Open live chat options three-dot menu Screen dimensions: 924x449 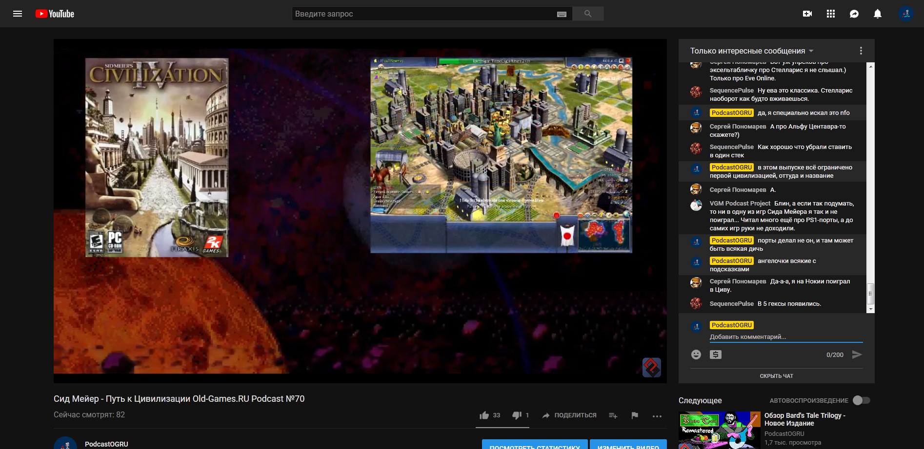pyautogui.click(x=861, y=51)
